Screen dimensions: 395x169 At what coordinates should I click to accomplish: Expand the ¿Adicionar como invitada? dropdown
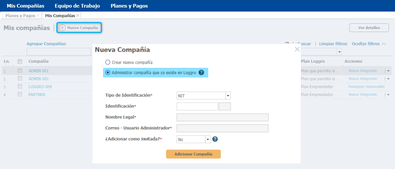click(x=208, y=140)
